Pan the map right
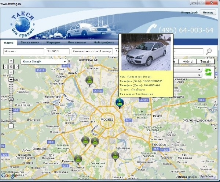 17,67
